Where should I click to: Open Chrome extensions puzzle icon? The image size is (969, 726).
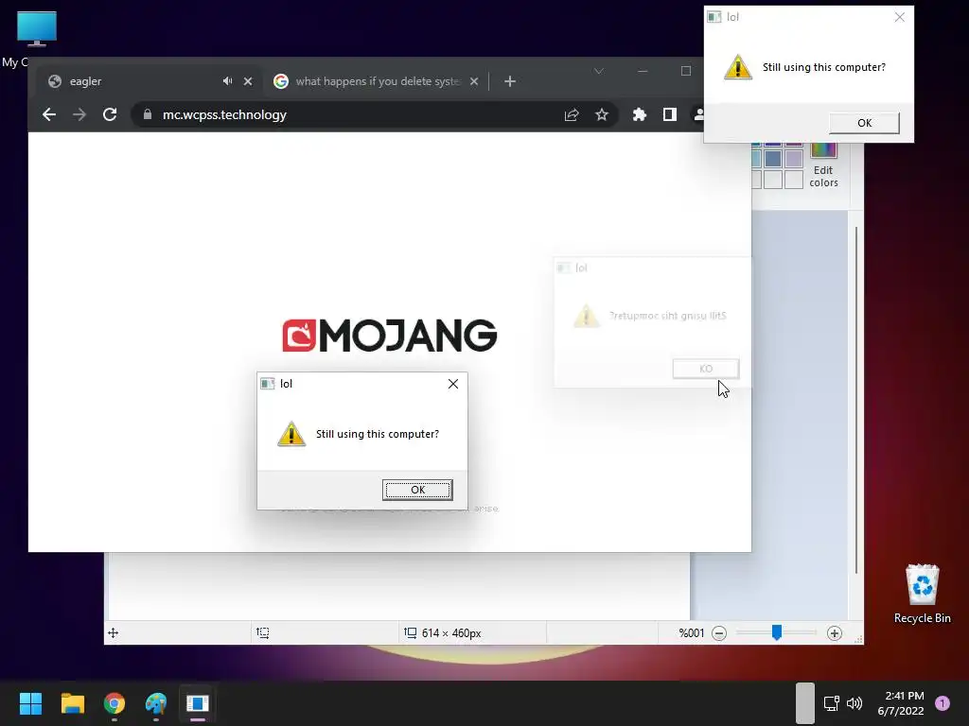pyautogui.click(x=640, y=114)
